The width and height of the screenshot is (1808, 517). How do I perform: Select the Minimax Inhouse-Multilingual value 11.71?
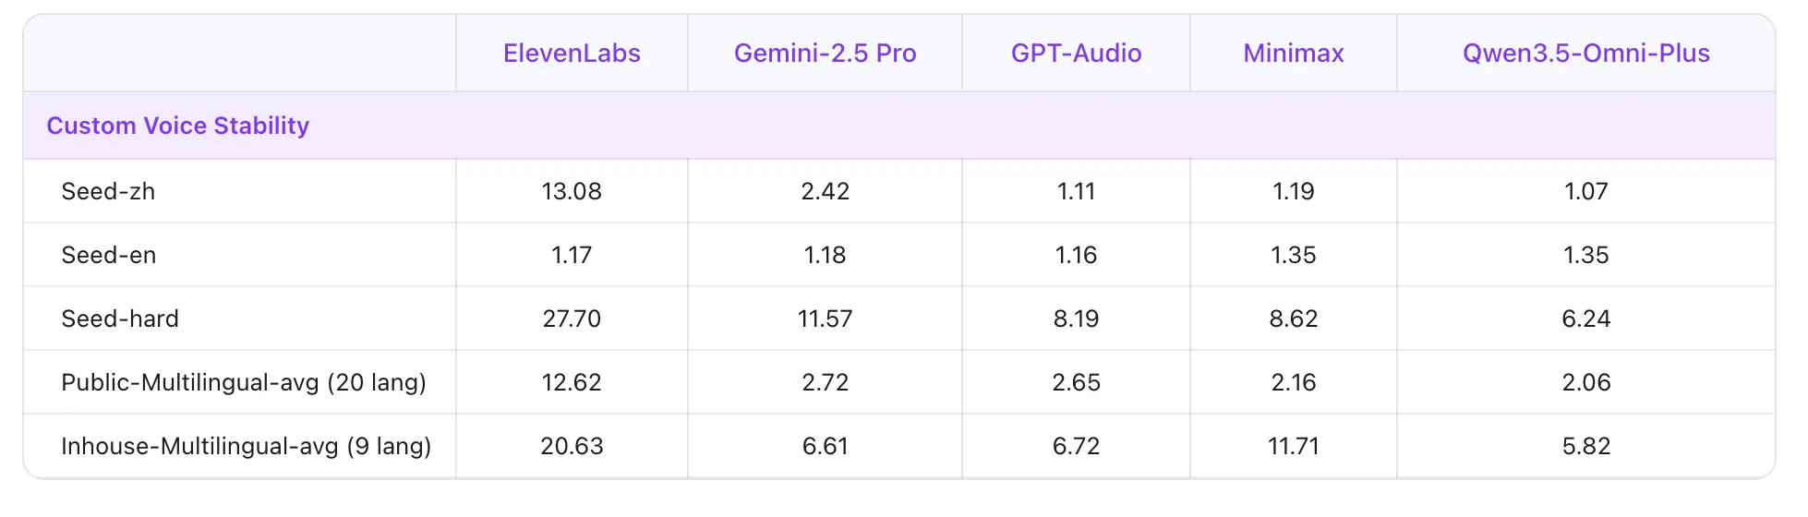click(1293, 446)
